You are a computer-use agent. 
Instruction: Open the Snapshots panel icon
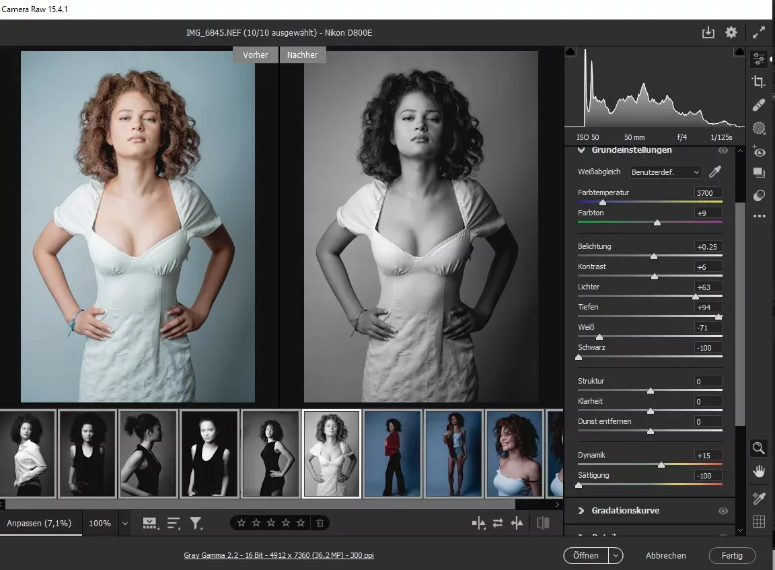pos(759,172)
